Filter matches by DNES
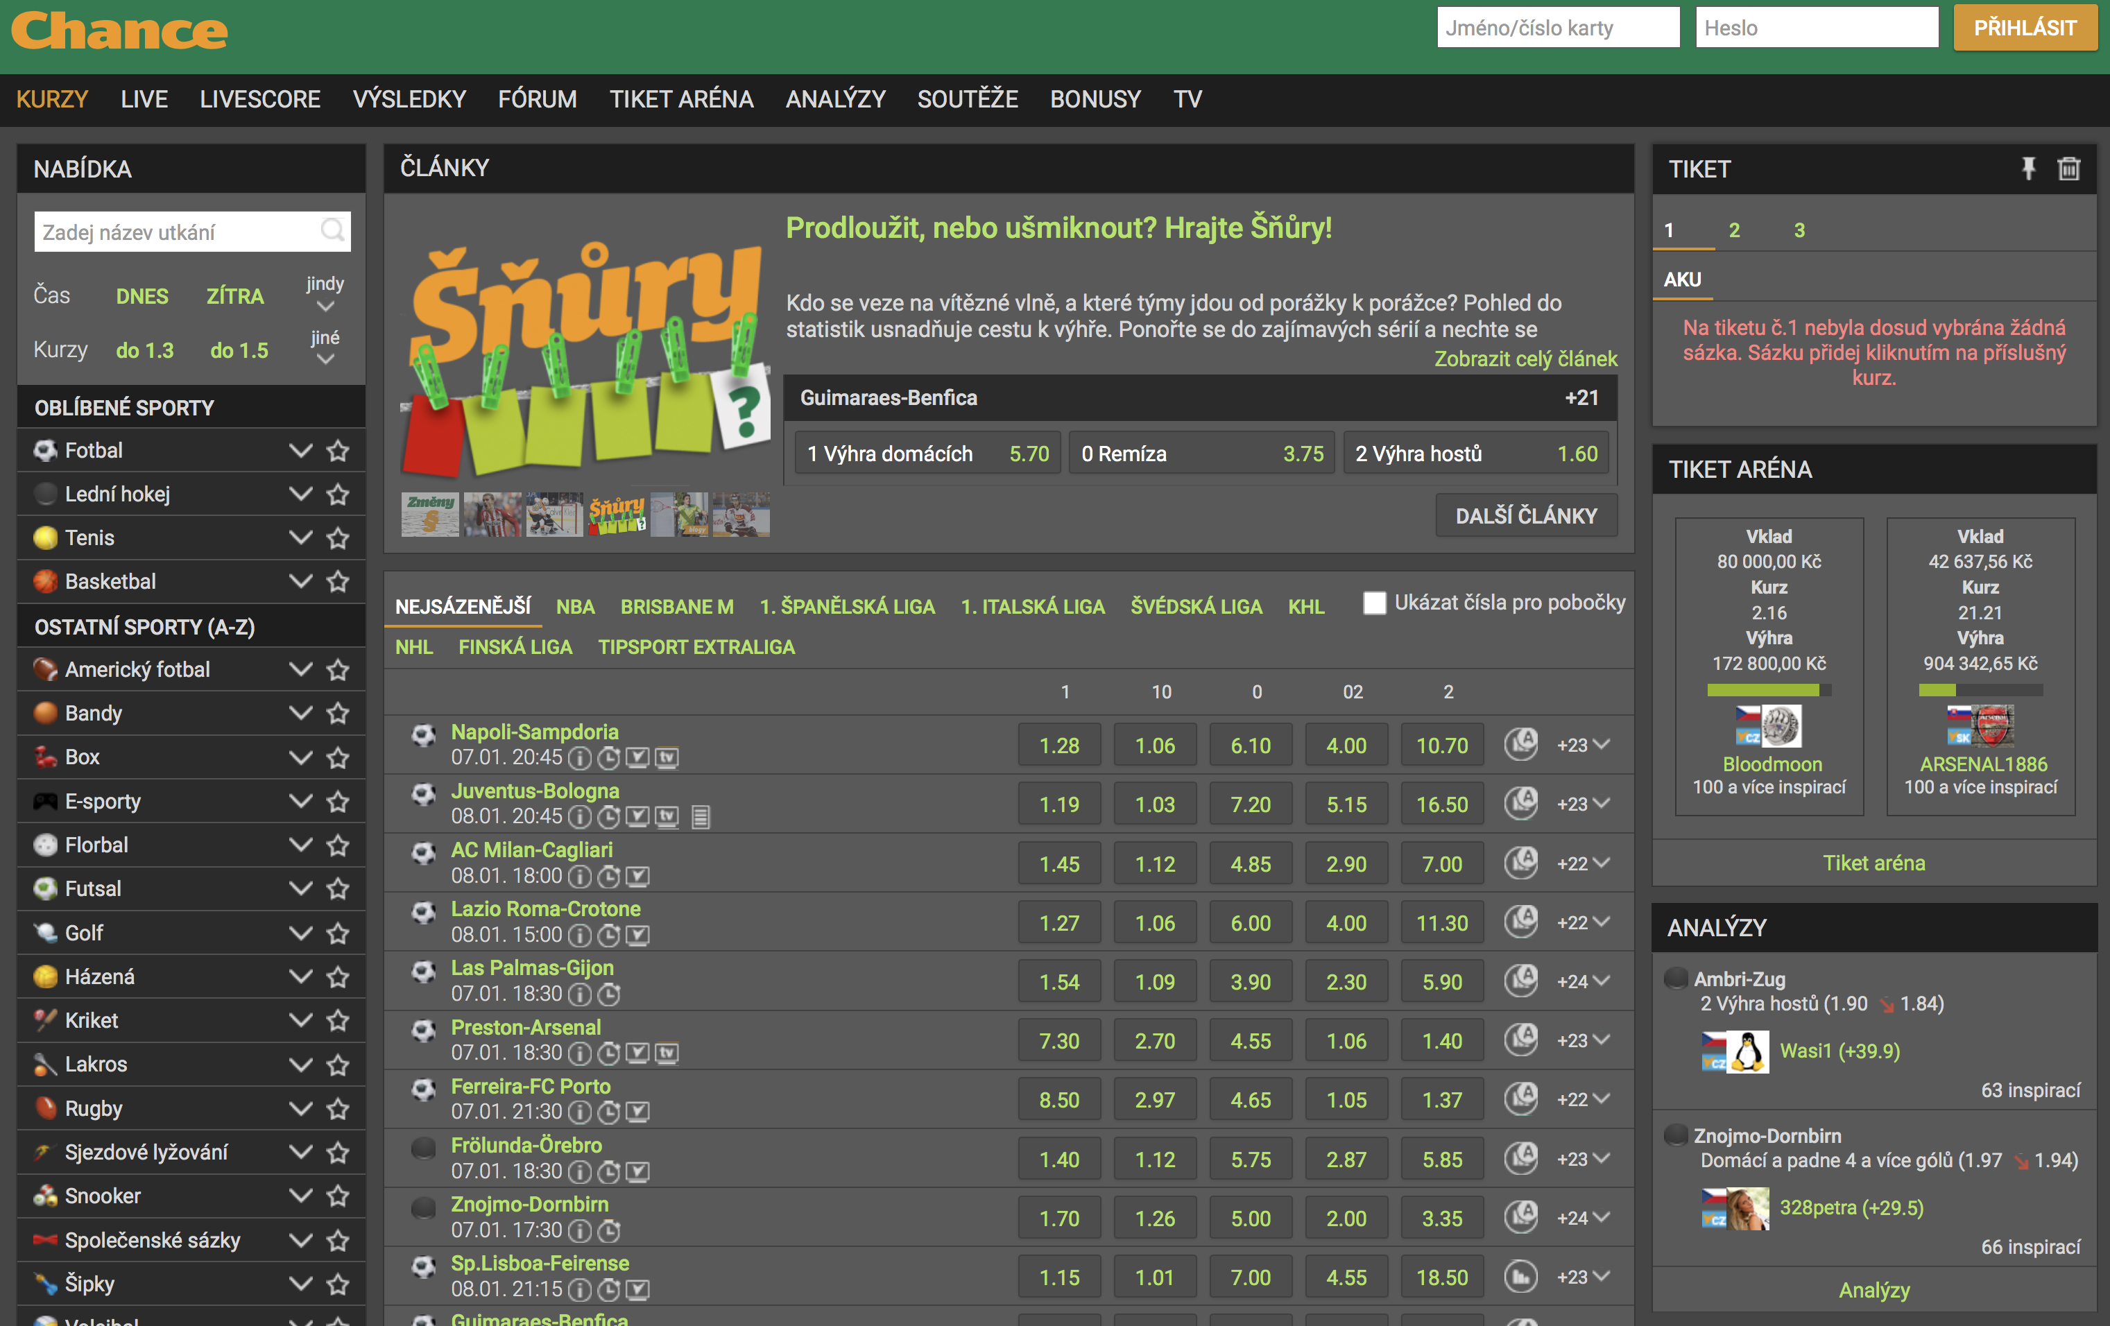This screenshot has width=2110, height=1326. coord(142,296)
